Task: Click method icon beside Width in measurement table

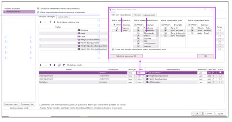Action: tap(147, 79)
